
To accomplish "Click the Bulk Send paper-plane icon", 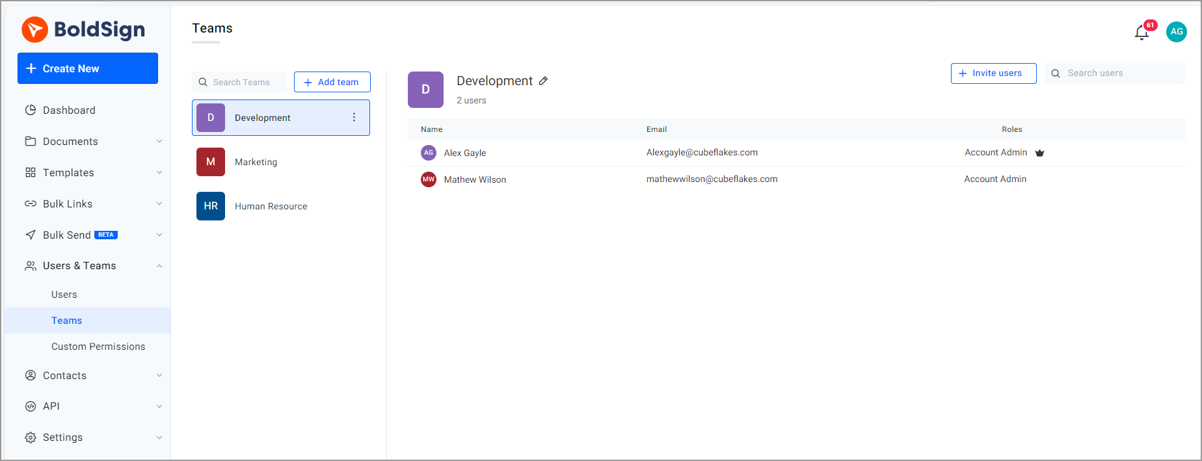I will [31, 235].
